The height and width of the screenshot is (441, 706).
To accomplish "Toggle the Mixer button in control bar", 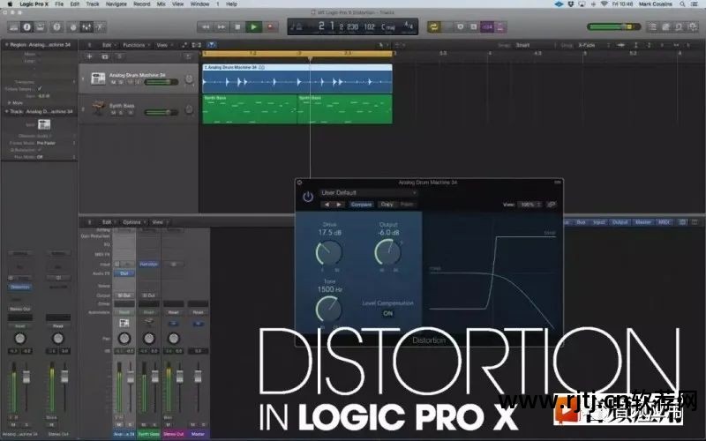I will coord(86,27).
